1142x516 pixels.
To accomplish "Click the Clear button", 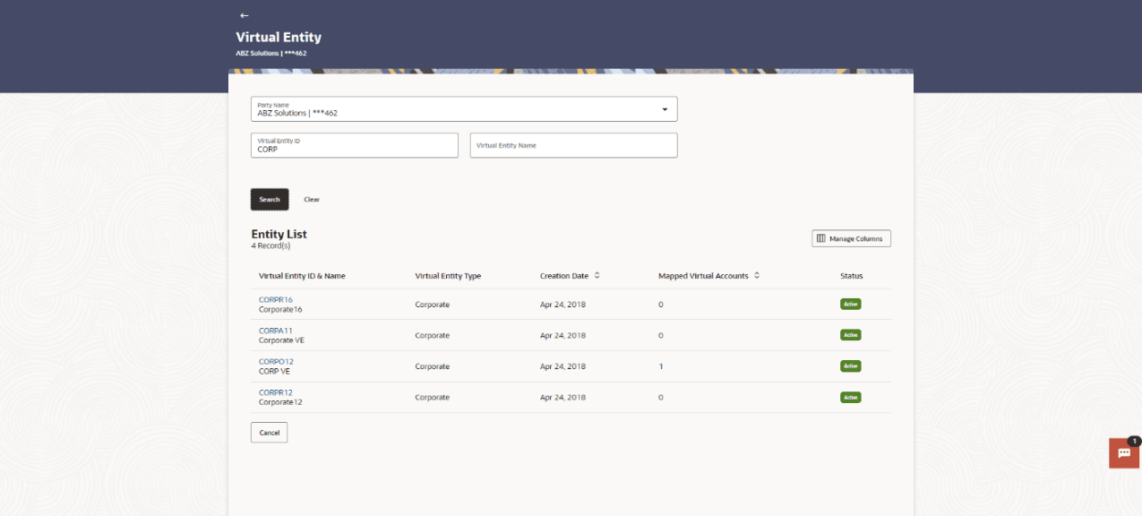I will (x=312, y=200).
